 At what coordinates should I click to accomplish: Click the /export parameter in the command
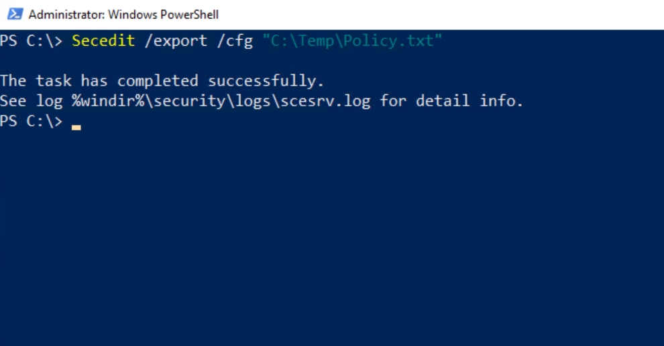click(x=176, y=41)
